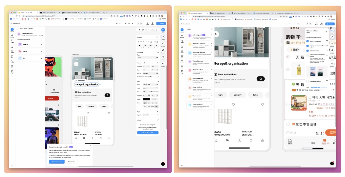Select the Shape tool in left window sidebar

tap(12, 41)
